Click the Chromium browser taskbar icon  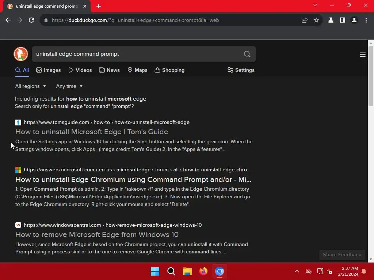[x=220, y=271]
